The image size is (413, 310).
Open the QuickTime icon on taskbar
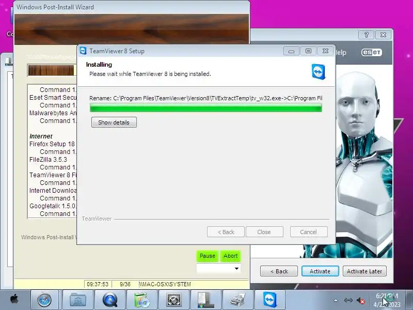point(110,300)
